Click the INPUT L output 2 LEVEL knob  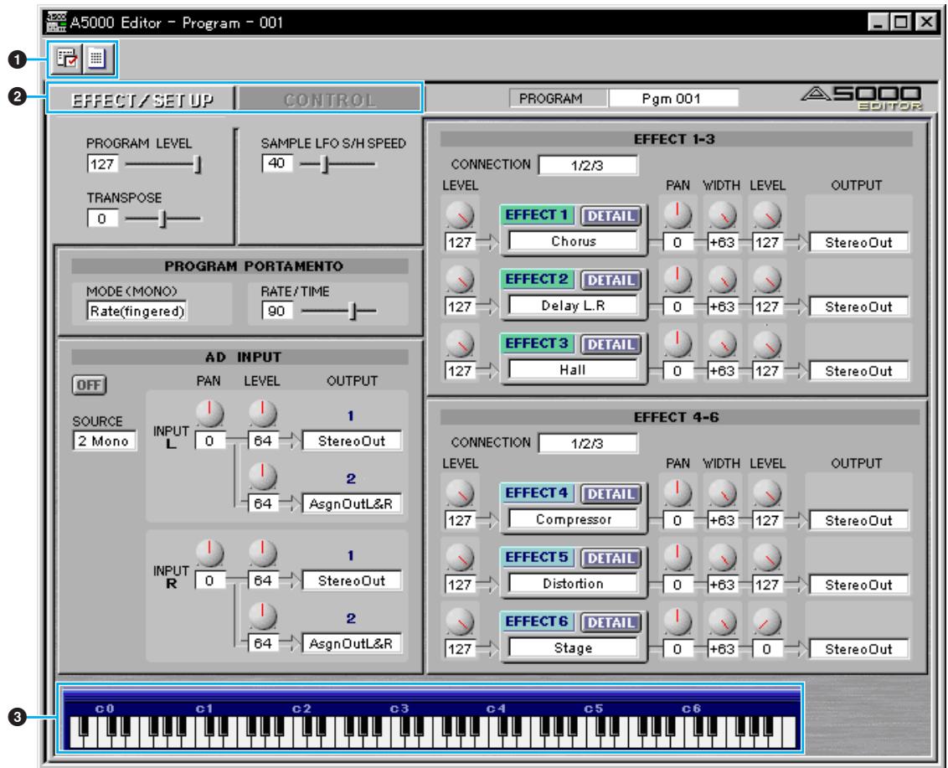[262, 477]
